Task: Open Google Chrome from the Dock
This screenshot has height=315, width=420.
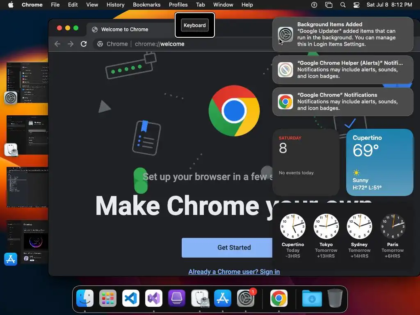Action: pos(279,298)
